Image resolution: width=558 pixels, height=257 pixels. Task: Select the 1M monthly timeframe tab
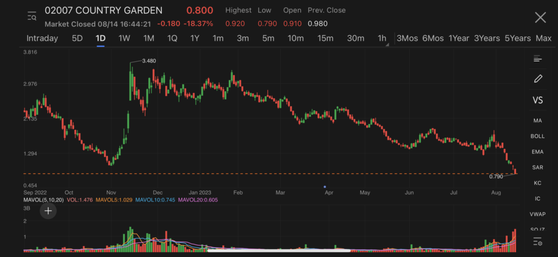148,39
